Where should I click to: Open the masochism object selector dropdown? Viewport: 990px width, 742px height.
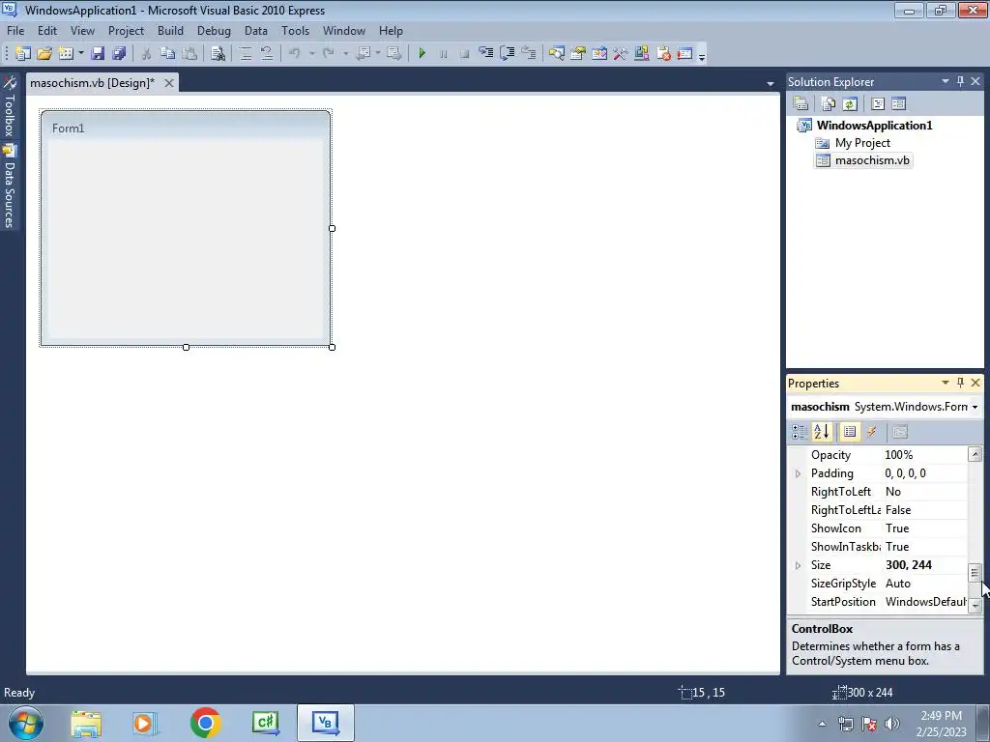click(975, 407)
